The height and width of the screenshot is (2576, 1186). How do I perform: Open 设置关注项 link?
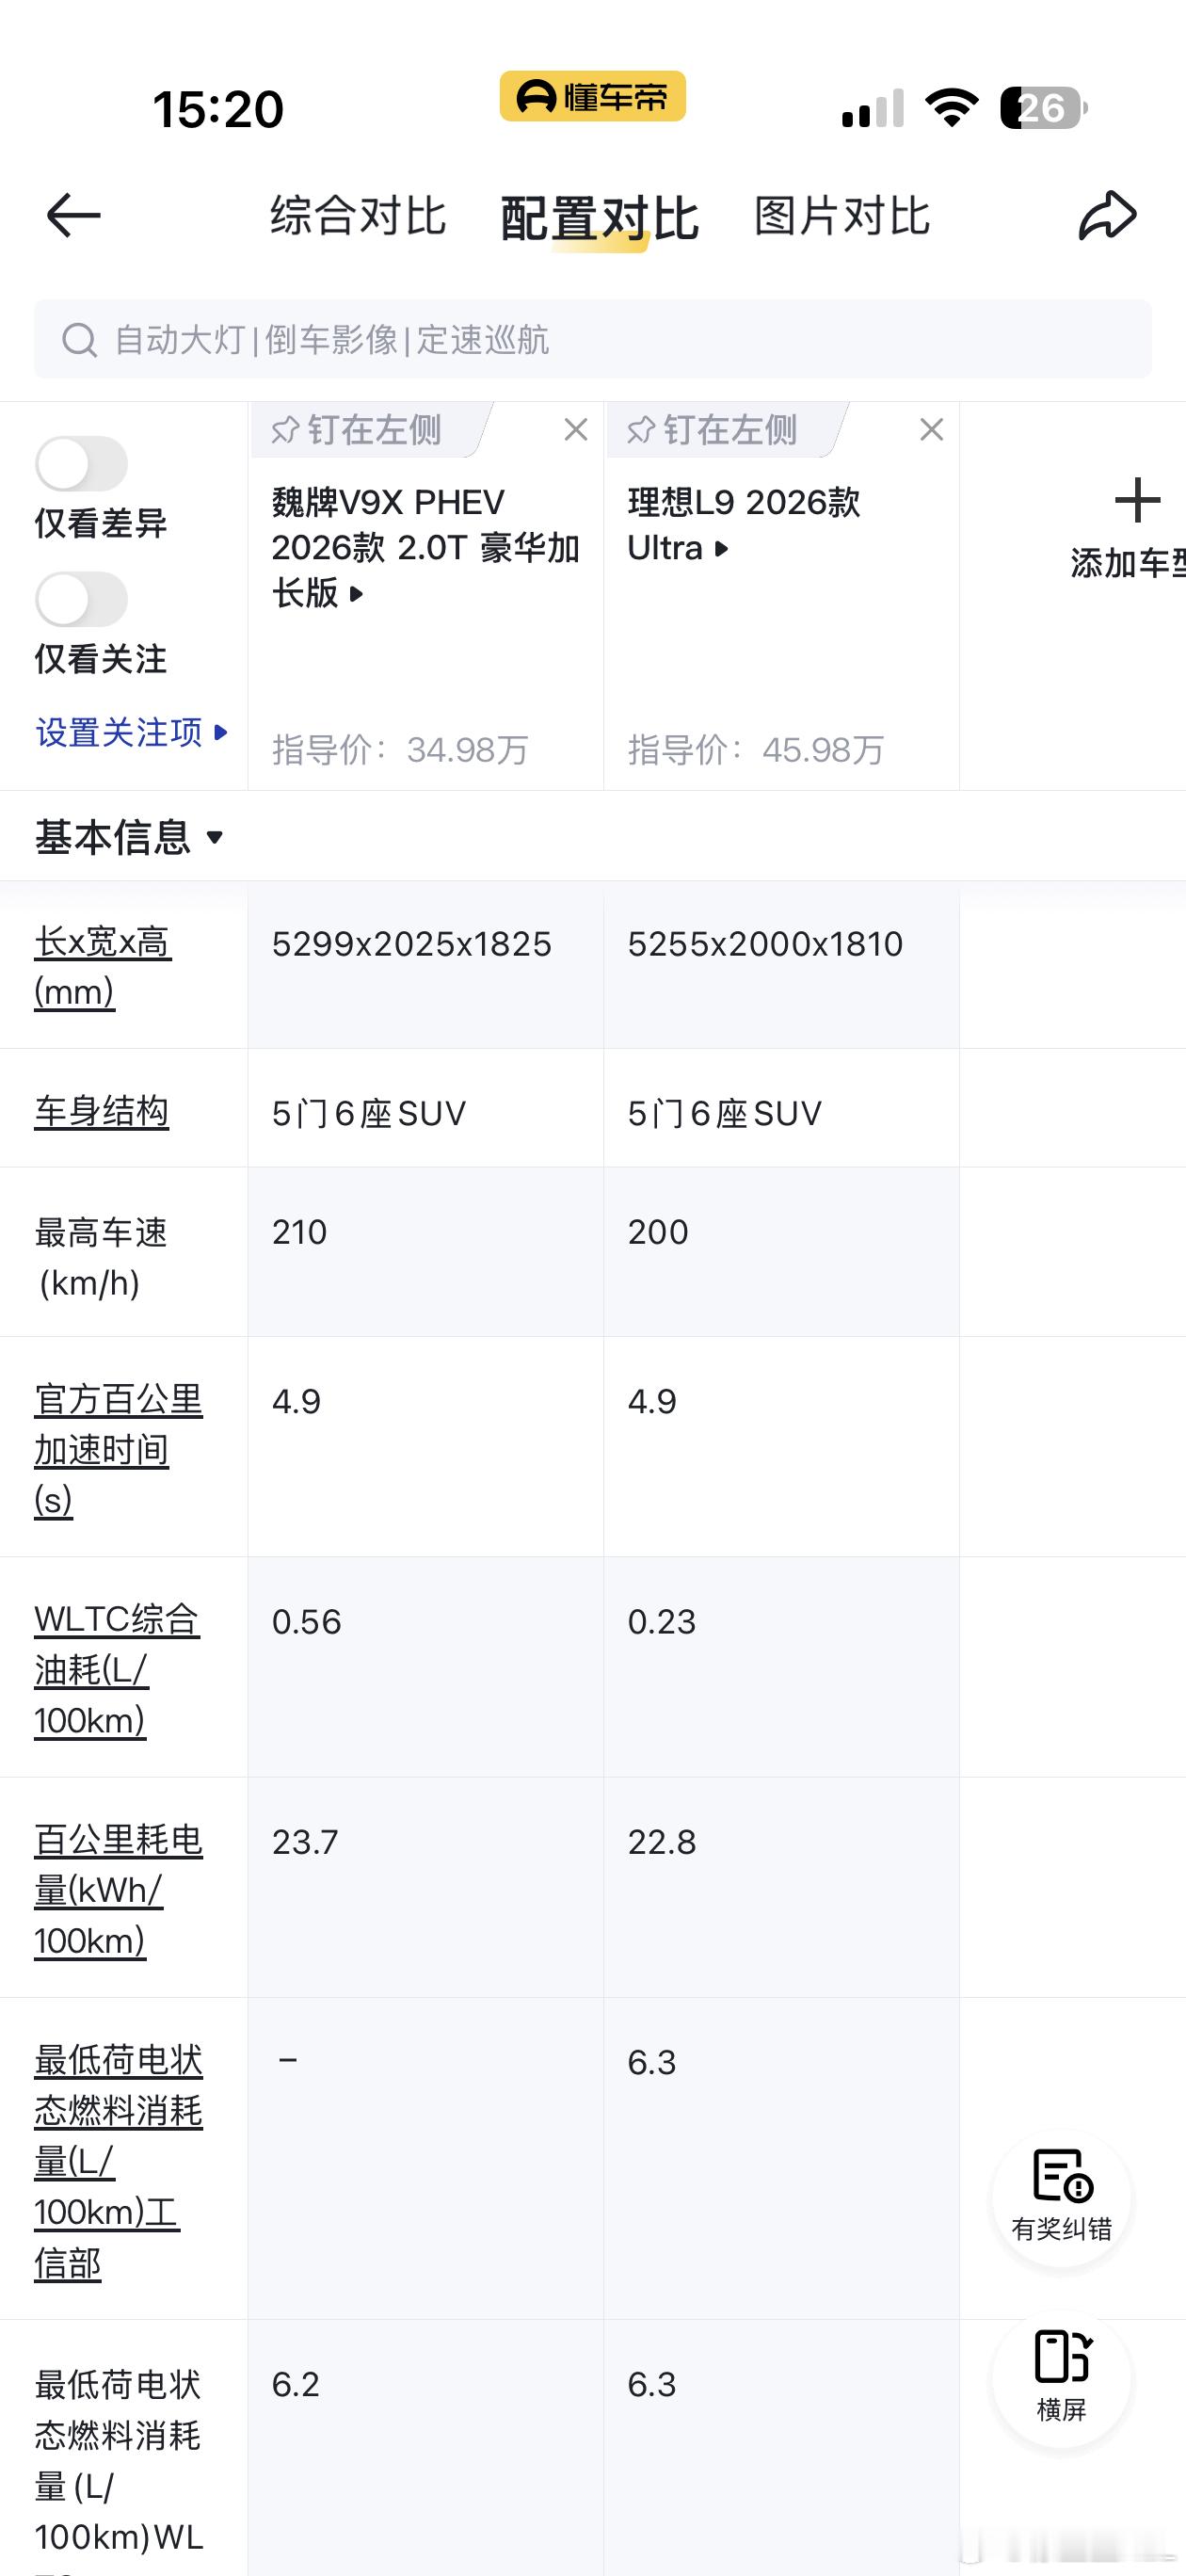point(131,732)
